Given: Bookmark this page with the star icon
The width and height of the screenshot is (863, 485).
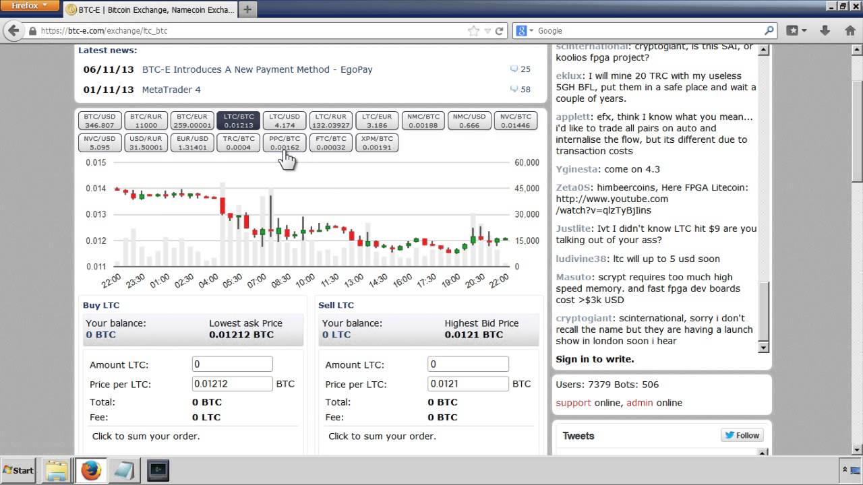Looking at the screenshot, I should pyautogui.click(x=473, y=30).
